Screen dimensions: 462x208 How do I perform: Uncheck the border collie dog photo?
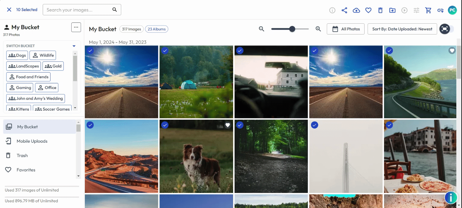click(165, 125)
